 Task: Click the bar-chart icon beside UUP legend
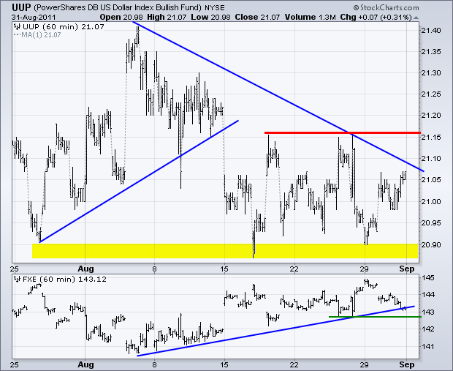tap(18, 27)
